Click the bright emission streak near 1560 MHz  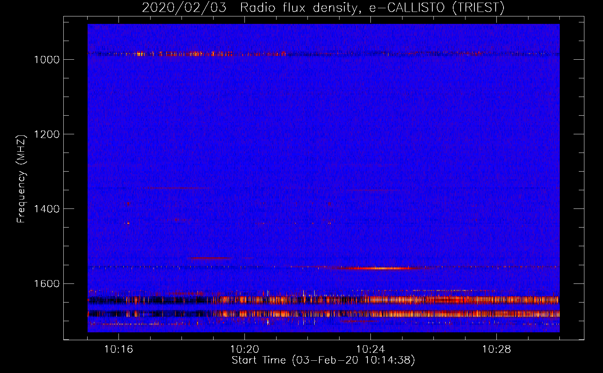[380, 268]
